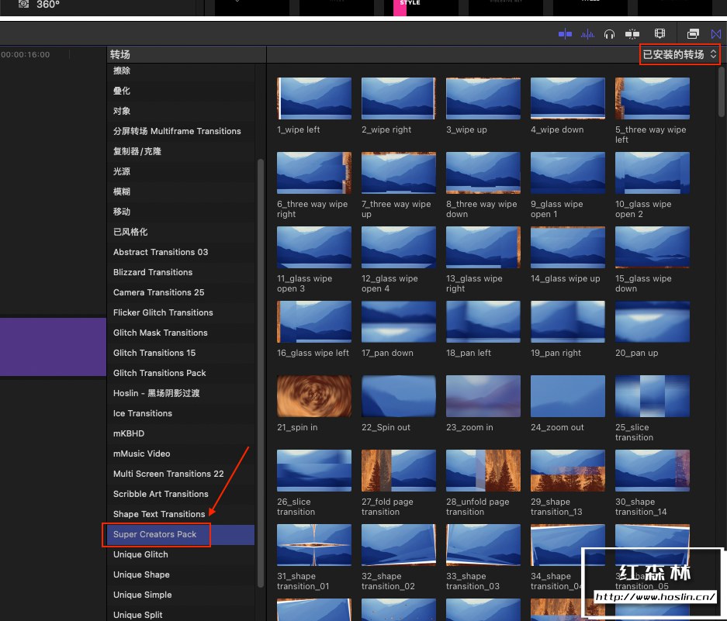The image size is (727, 621).
Task: Choose the mKBHD transitions category
Action: pyautogui.click(x=129, y=433)
